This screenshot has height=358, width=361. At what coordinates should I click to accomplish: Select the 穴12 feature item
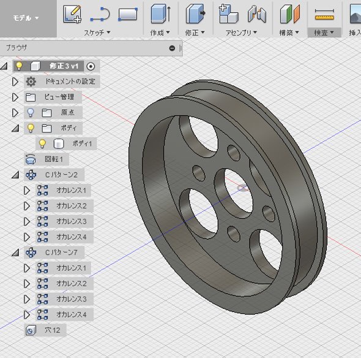point(45,330)
